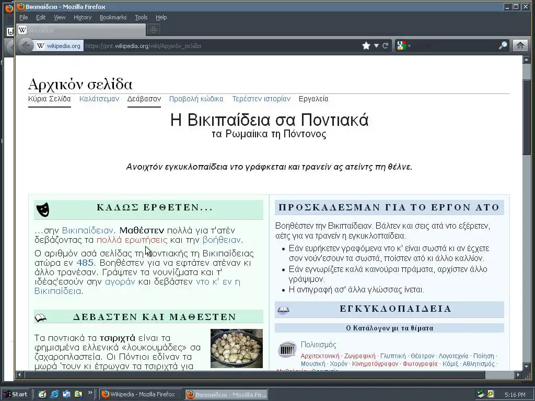The image size is (535, 401).
Task: Open the View menu
Action: click(60, 17)
